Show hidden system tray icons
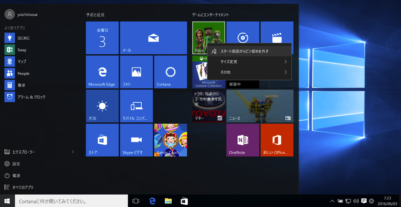Screen dimensions: 401x207 332,201
